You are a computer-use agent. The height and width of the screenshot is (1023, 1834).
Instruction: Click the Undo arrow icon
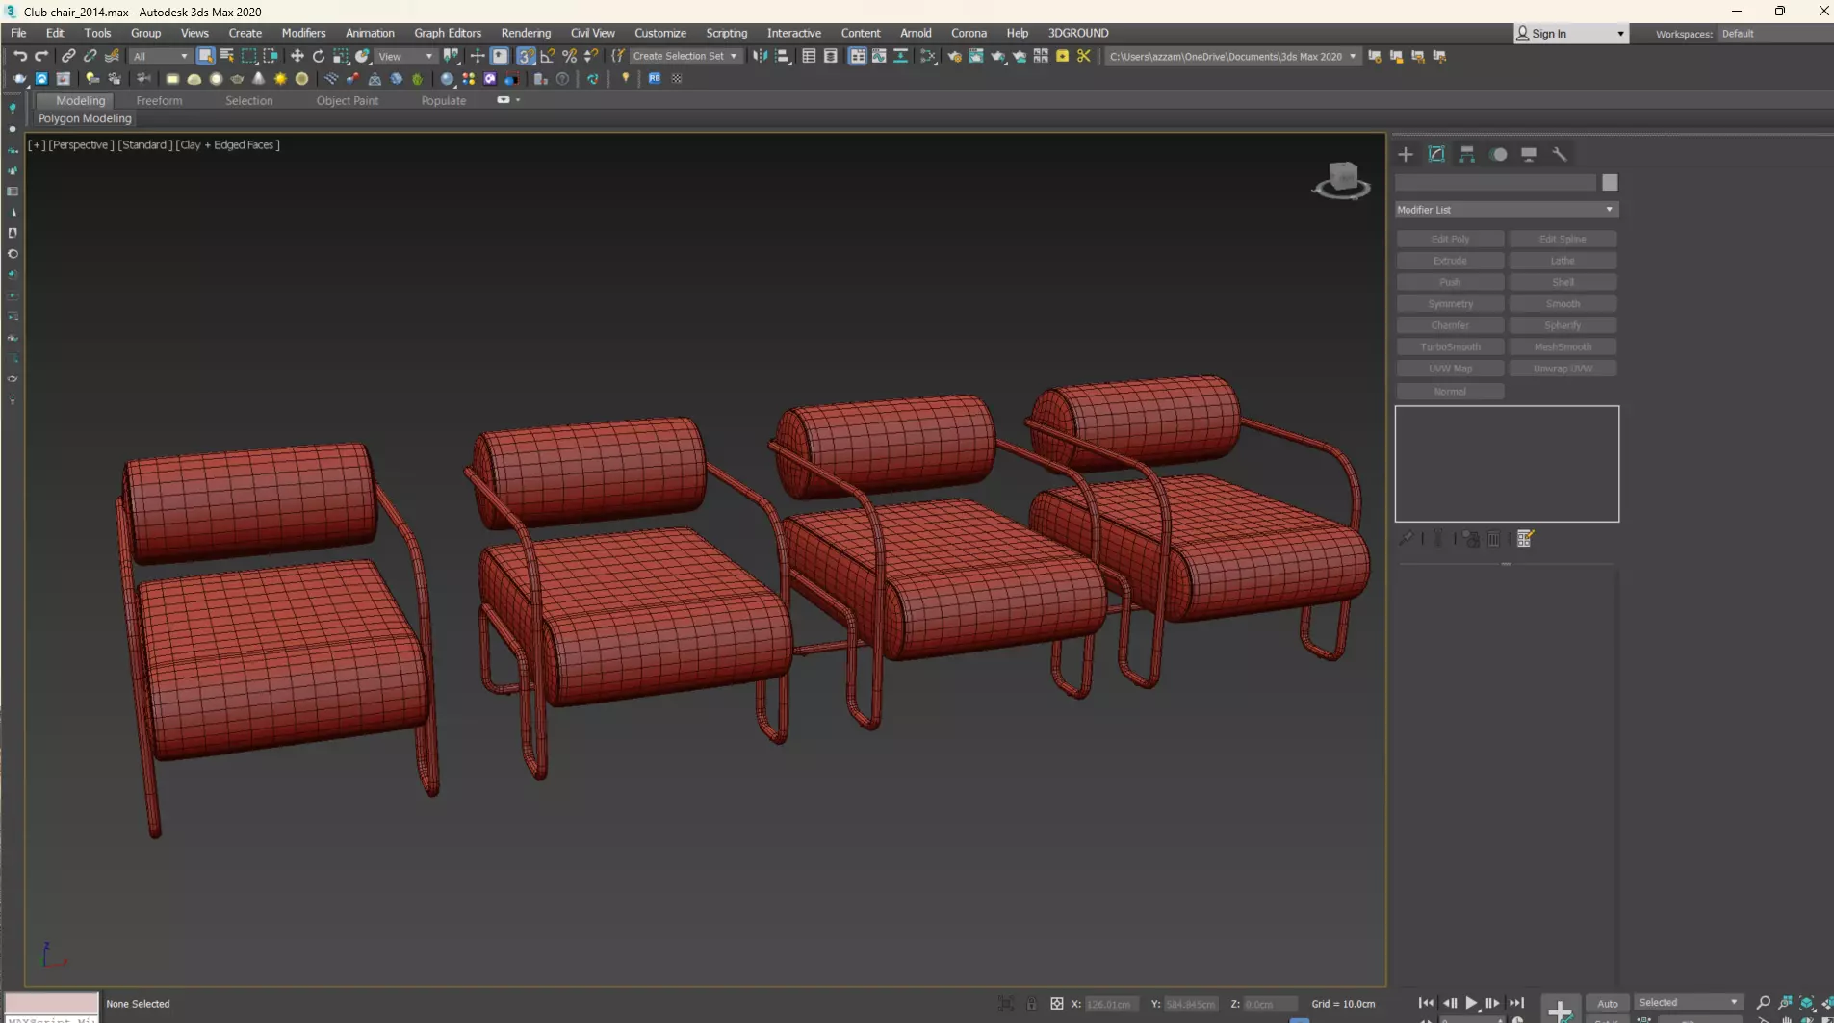coord(19,56)
